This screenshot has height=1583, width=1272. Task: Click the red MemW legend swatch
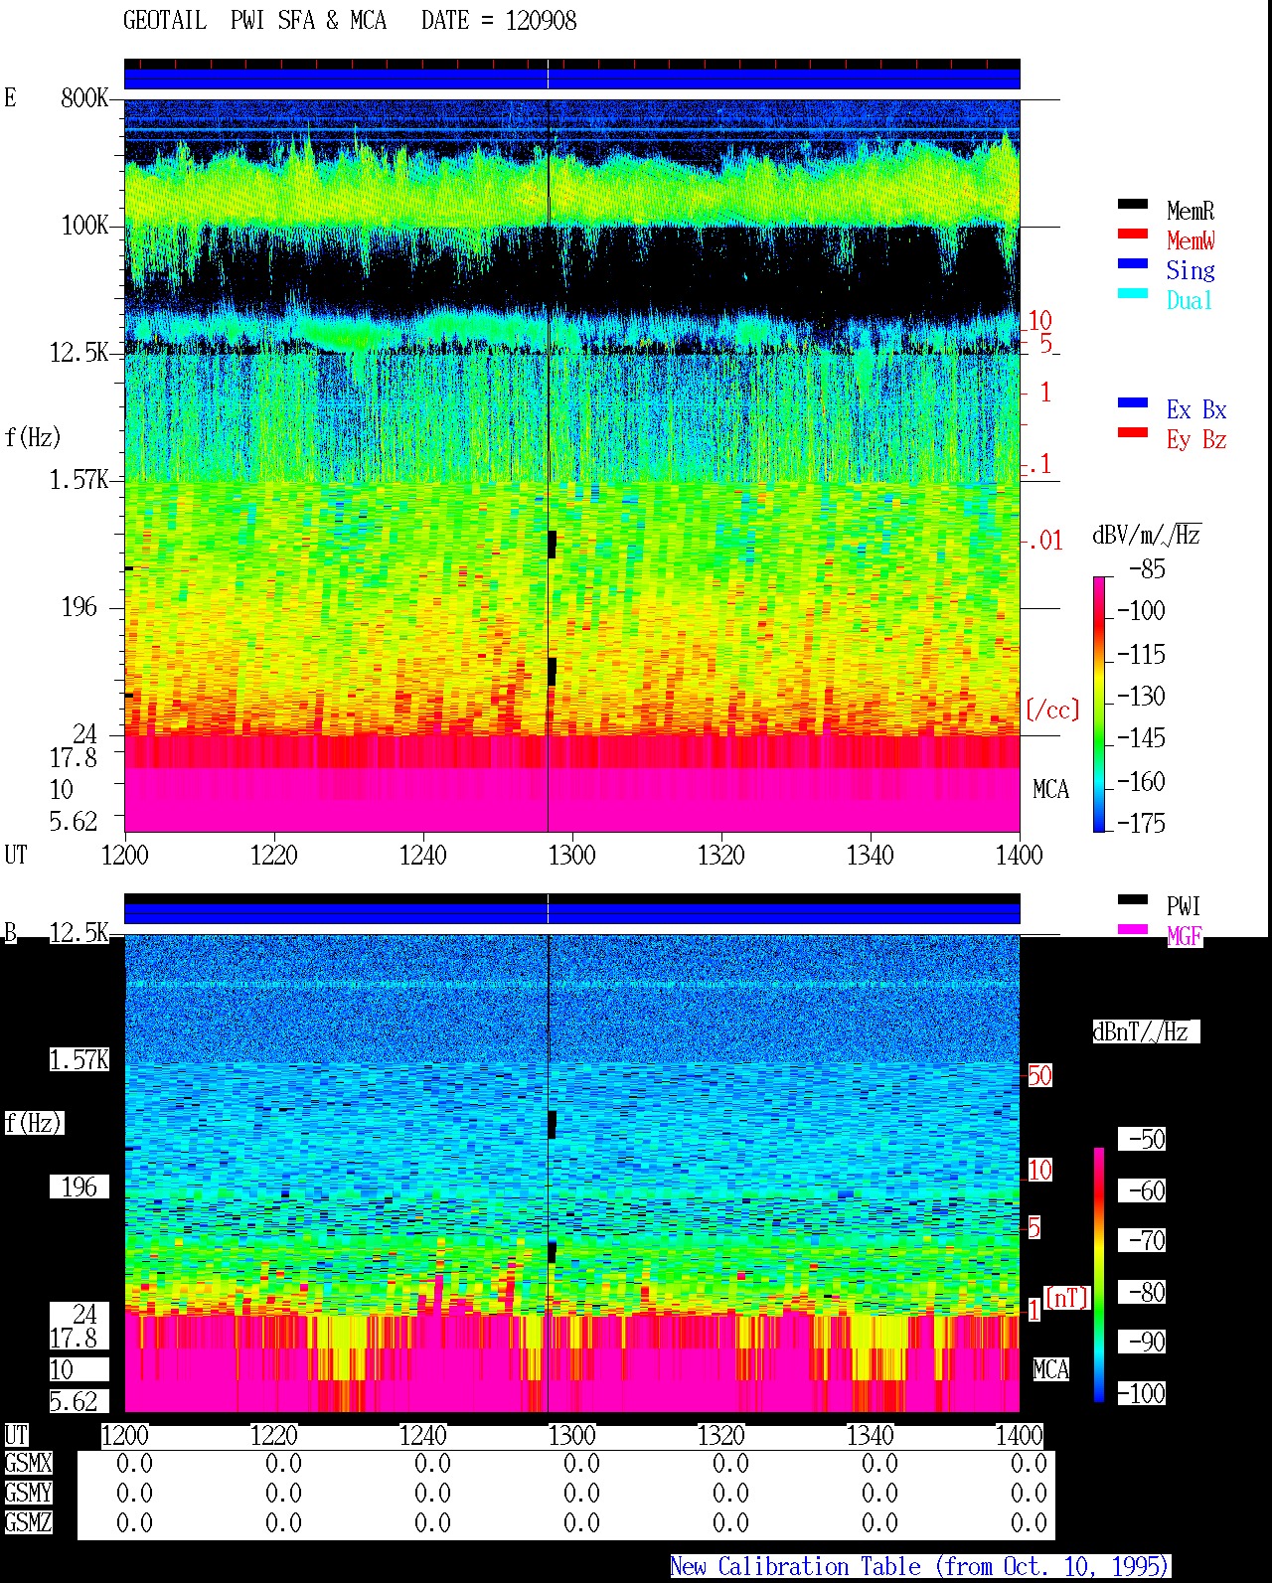point(1133,235)
